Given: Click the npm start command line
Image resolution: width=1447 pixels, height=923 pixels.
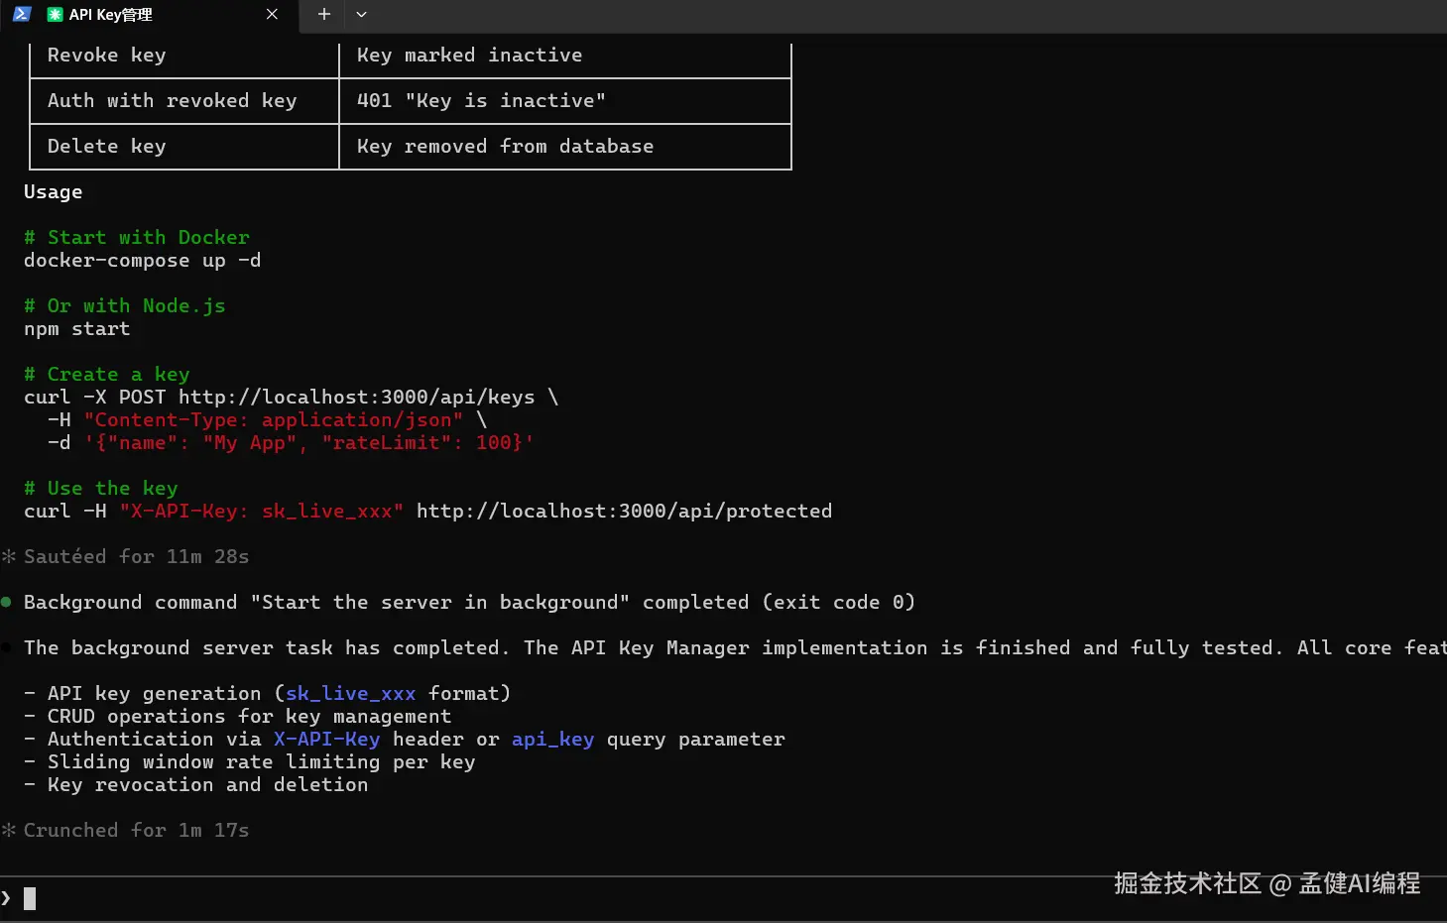Looking at the screenshot, I should click(76, 328).
